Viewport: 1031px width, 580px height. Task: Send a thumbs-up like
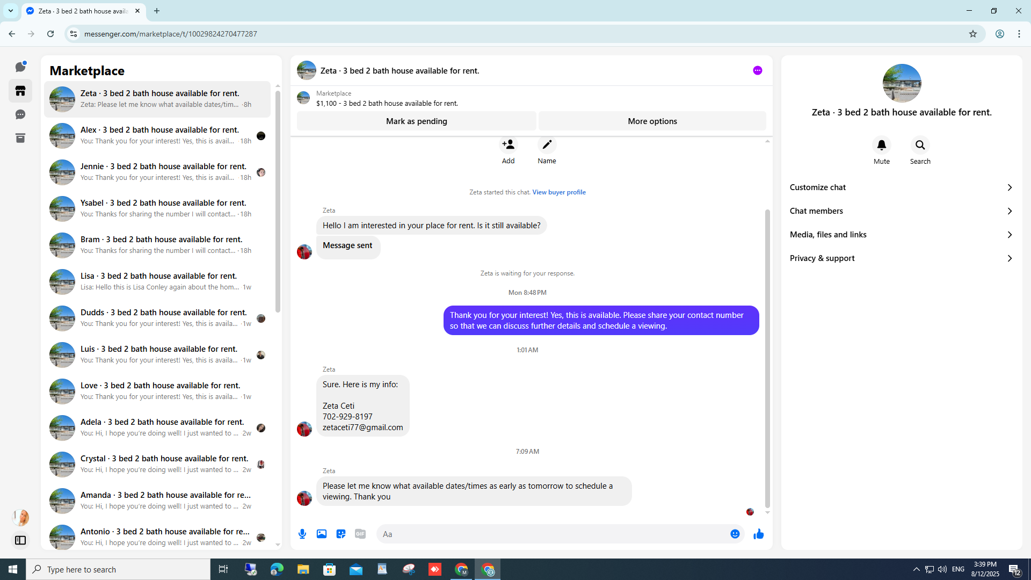tap(758, 534)
